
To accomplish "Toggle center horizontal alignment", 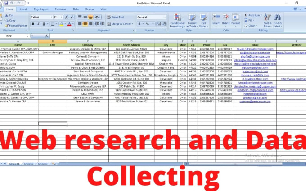I will pos(85,24).
